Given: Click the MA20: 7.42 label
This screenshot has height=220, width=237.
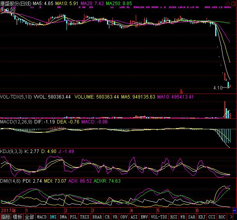Looking at the screenshot, I should click(x=92, y=4).
